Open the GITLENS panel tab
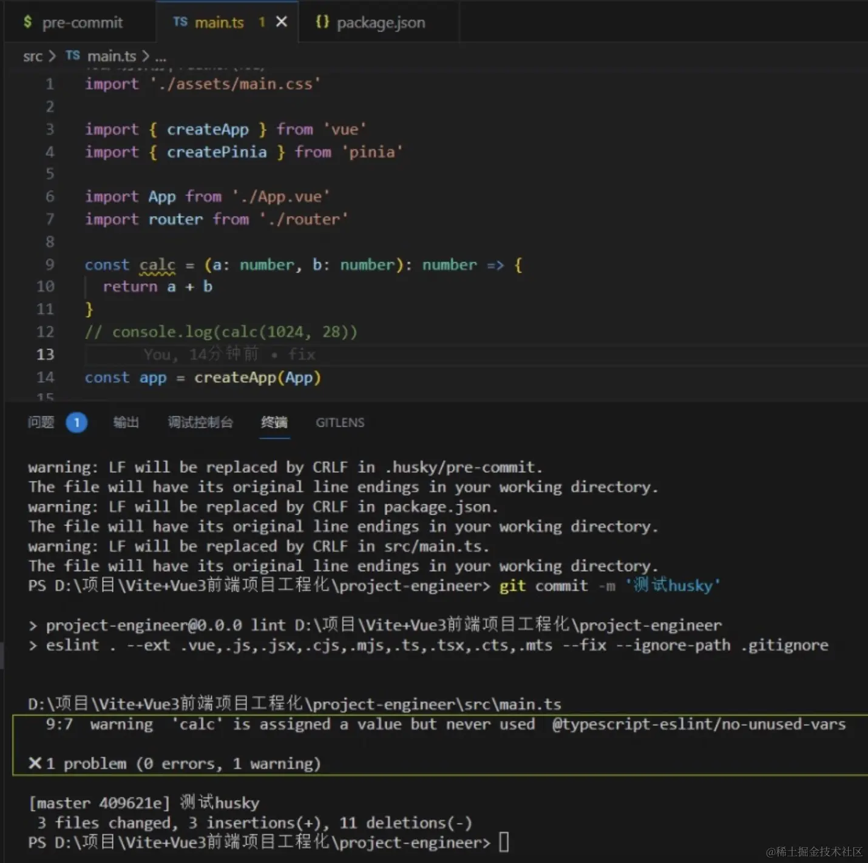The height and width of the screenshot is (863, 868). (x=340, y=422)
